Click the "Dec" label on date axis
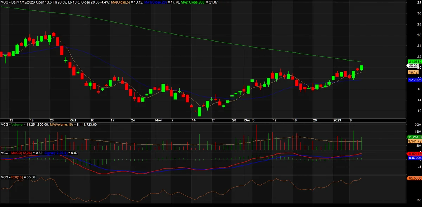The image size is (422, 207). (x=248, y=120)
